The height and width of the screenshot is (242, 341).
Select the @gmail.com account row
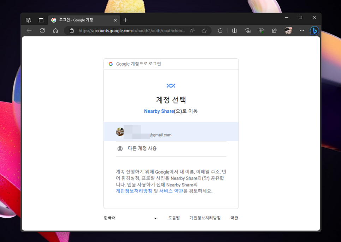click(x=171, y=132)
